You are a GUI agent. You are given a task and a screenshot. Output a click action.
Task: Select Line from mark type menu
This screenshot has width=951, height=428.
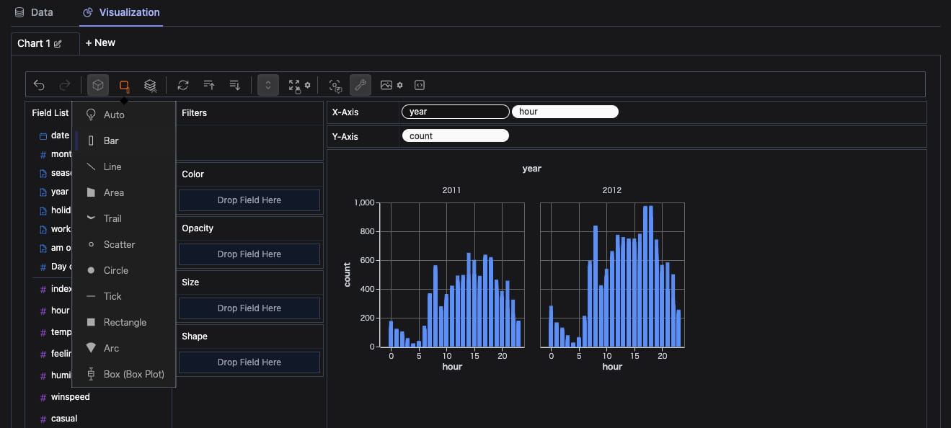112,166
